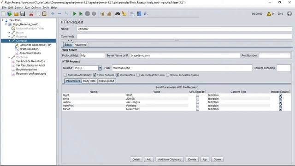The height and width of the screenshot is (166, 295).
Task: Uncheck Include Equals for price row
Action: 280,99
